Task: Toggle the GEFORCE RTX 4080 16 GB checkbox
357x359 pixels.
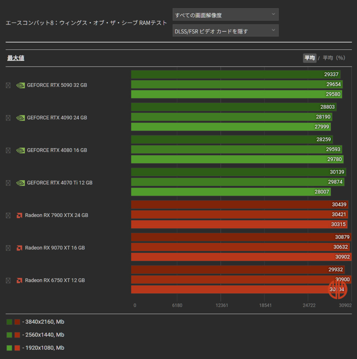Action: pos(8,150)
